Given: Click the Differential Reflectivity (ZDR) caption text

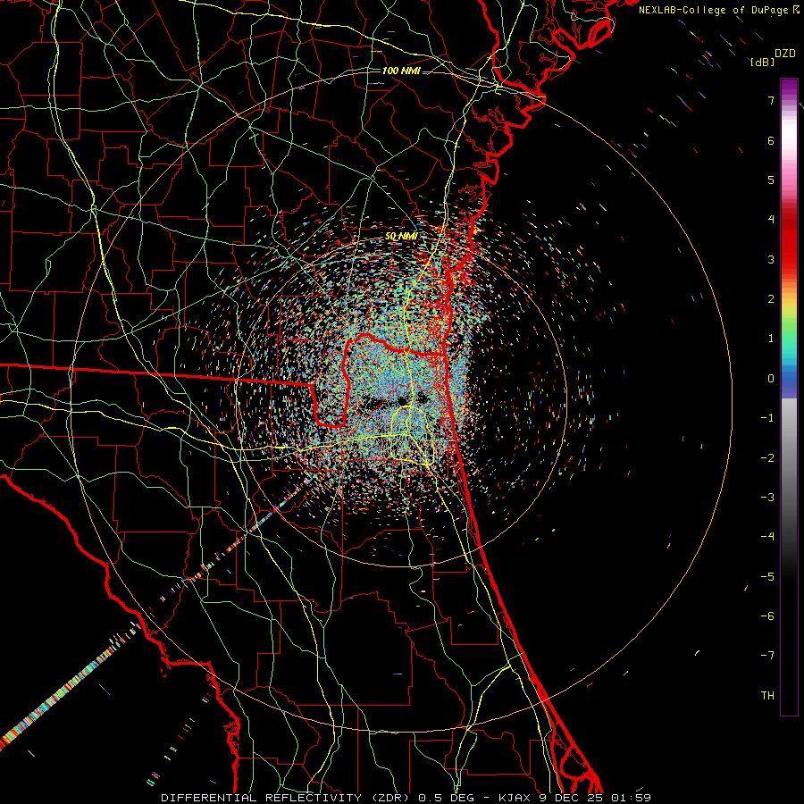Looking at the screenshot, I should click(x=287, y=798).
